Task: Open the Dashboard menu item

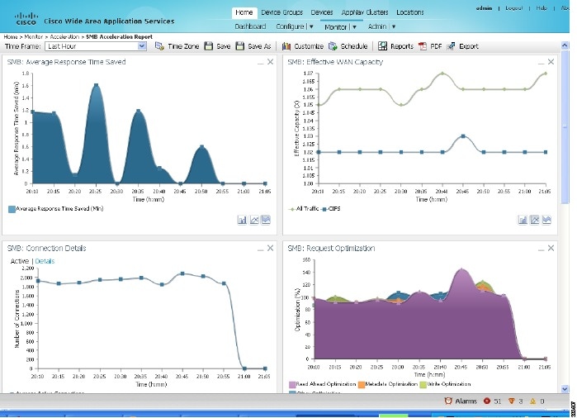Action: tap(250, 26)
